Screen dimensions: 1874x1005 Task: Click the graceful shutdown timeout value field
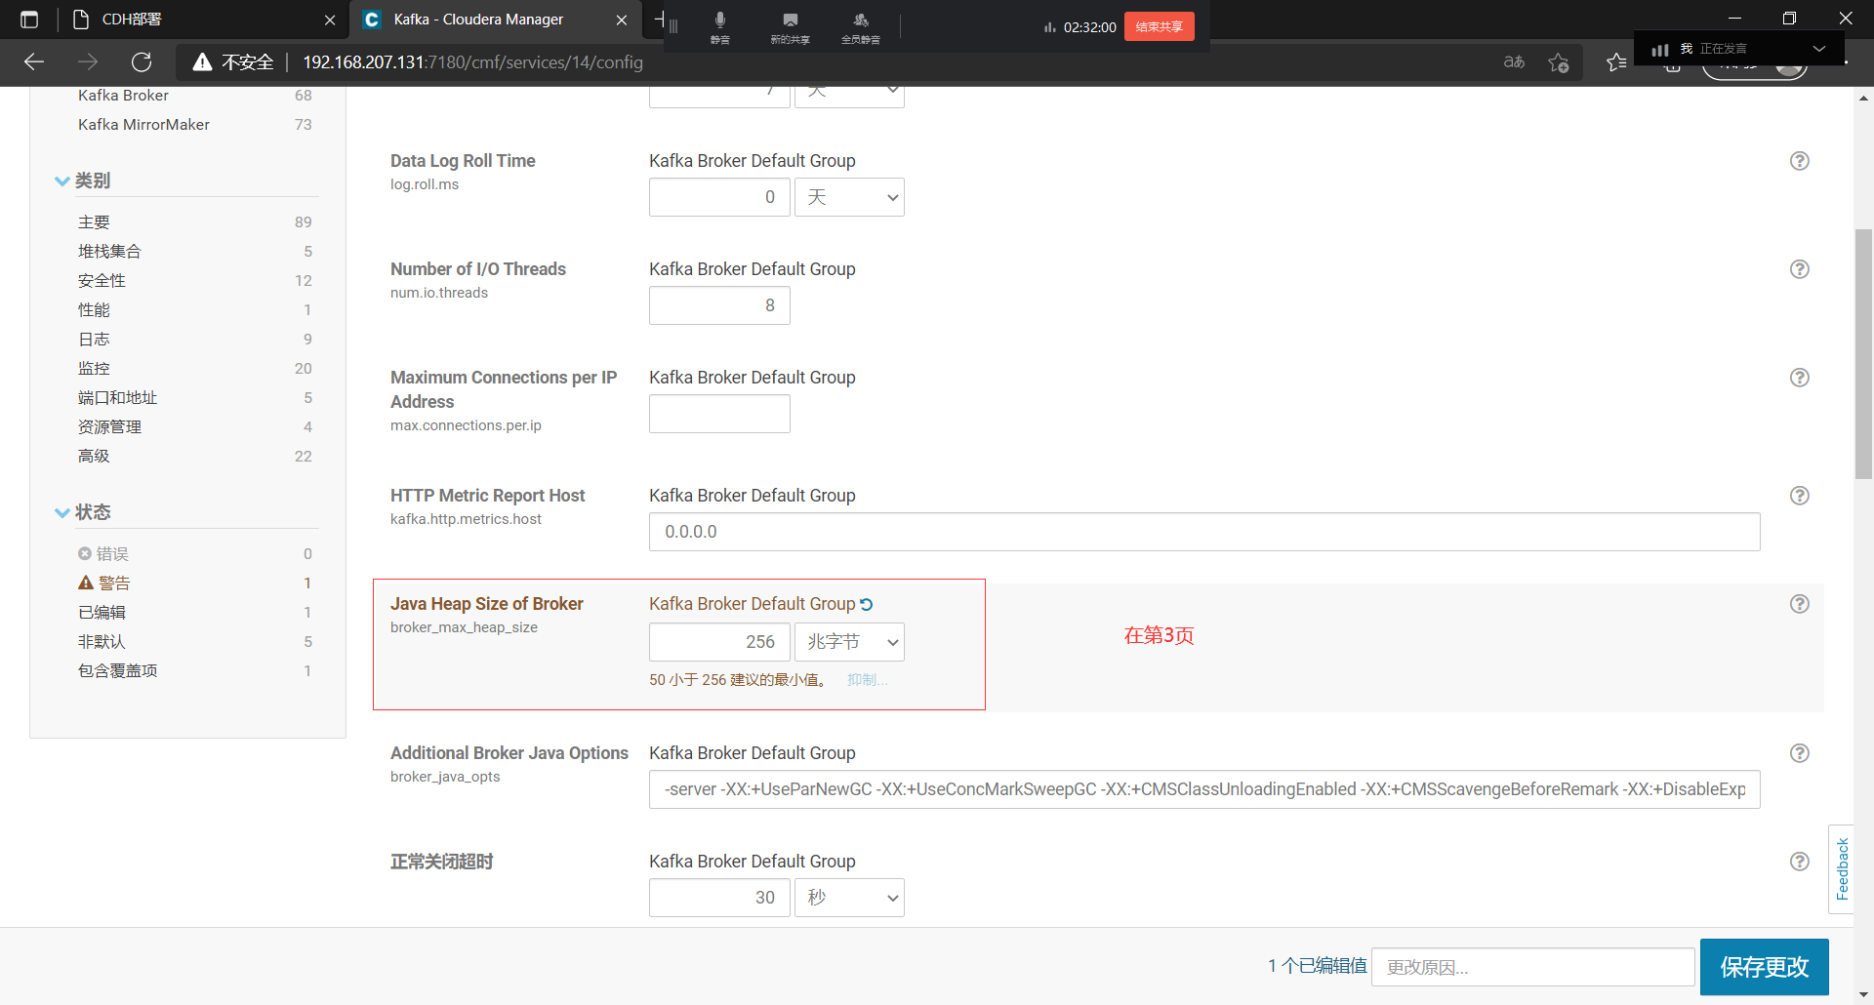(719, 898)
